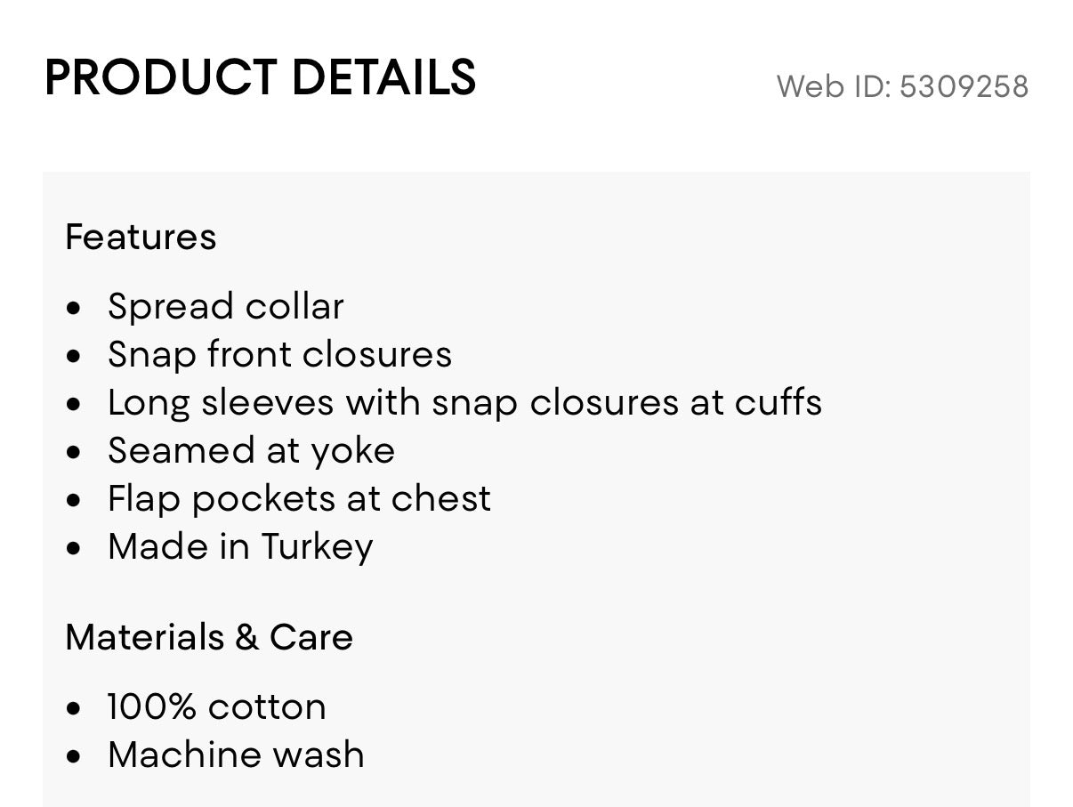Select the 100% cotton item
The width and height of the screenshot is (1073, 807).
(x=217, y=707)
